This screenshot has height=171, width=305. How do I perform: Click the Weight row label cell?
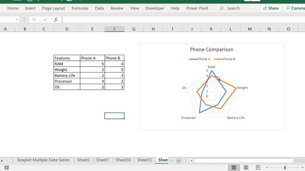[67, 70]
